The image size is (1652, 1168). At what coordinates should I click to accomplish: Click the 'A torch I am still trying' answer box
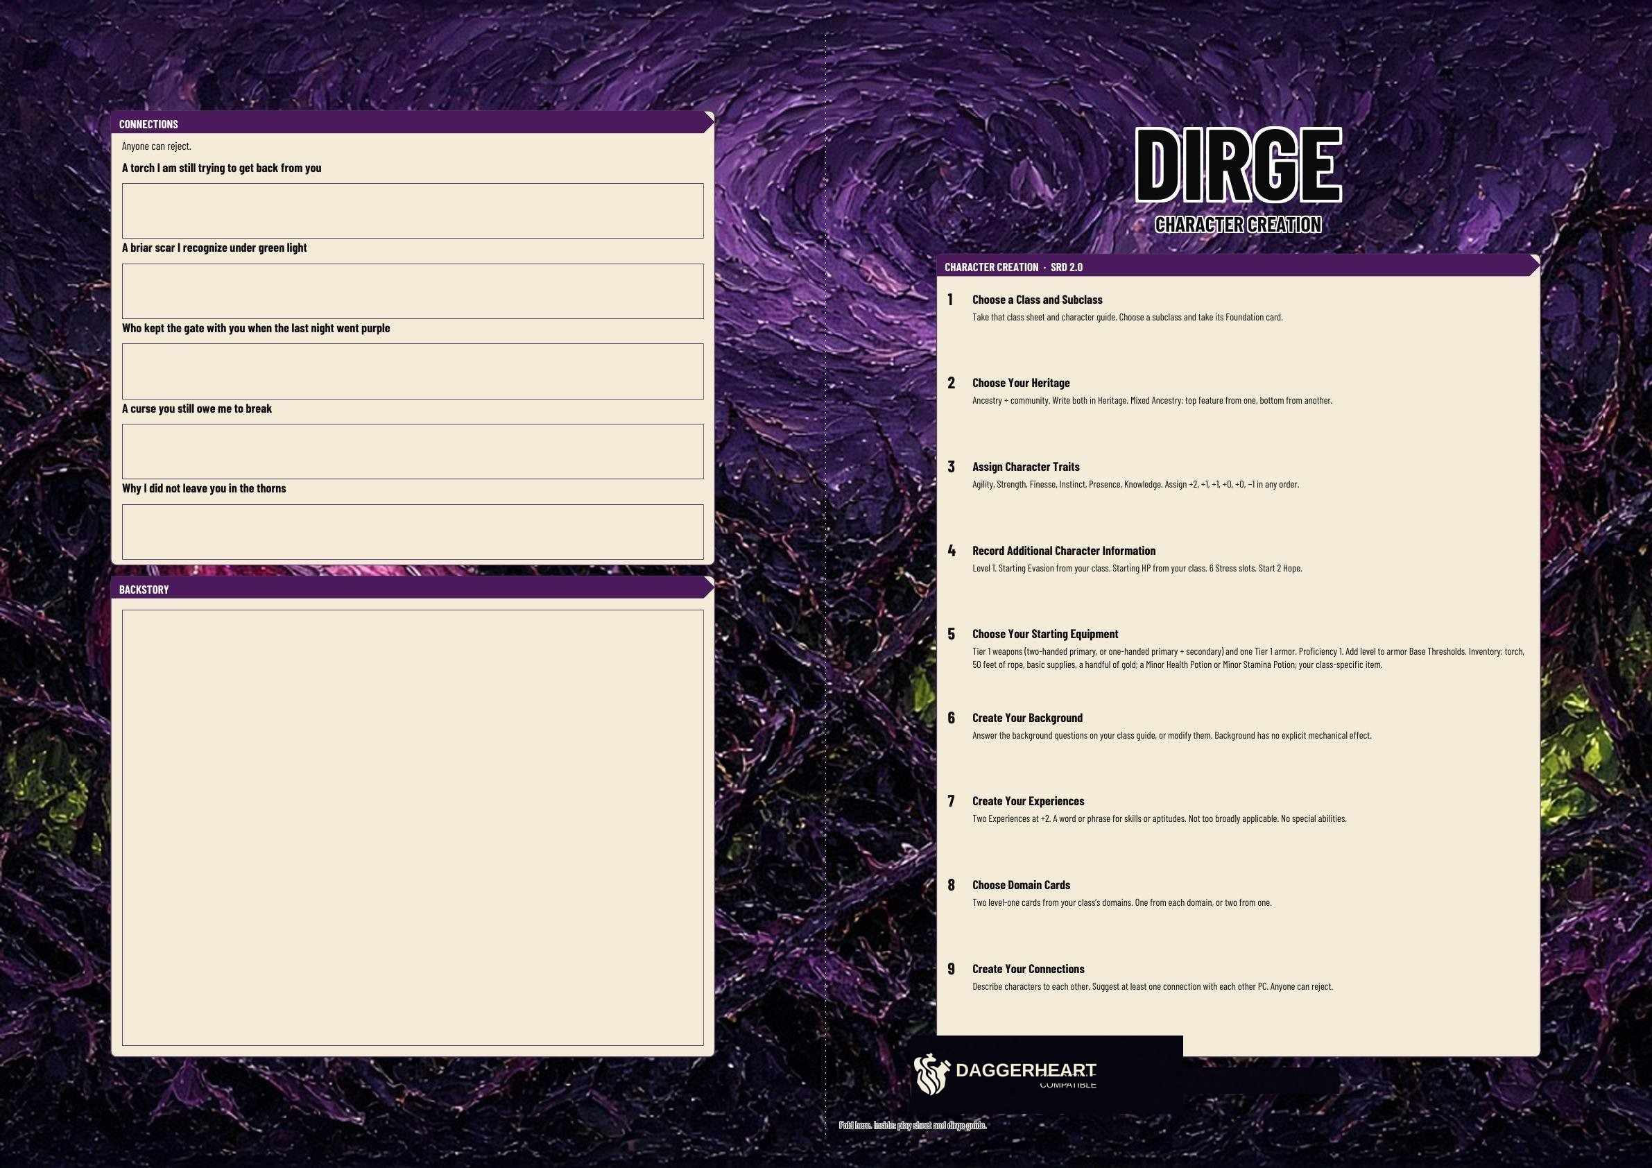(x=412, y=211)
